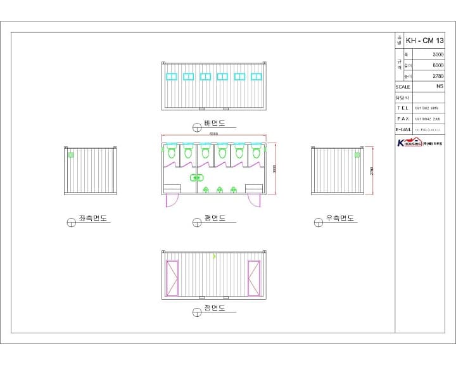This screenshot has width=456, height=365.
Task: Click the 정면도 view title
Action: click(215, 308)
